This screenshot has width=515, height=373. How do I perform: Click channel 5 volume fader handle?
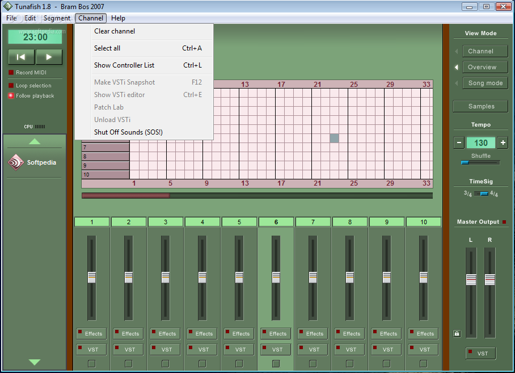[x=239, y=278]
